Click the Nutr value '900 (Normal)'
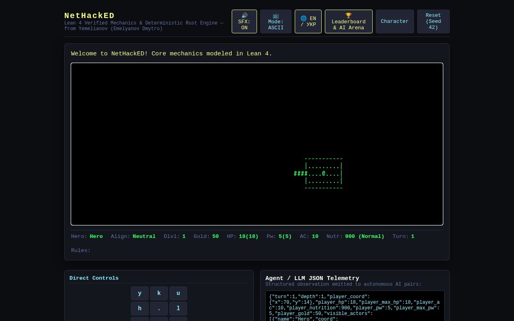 (x=365, y=237)
